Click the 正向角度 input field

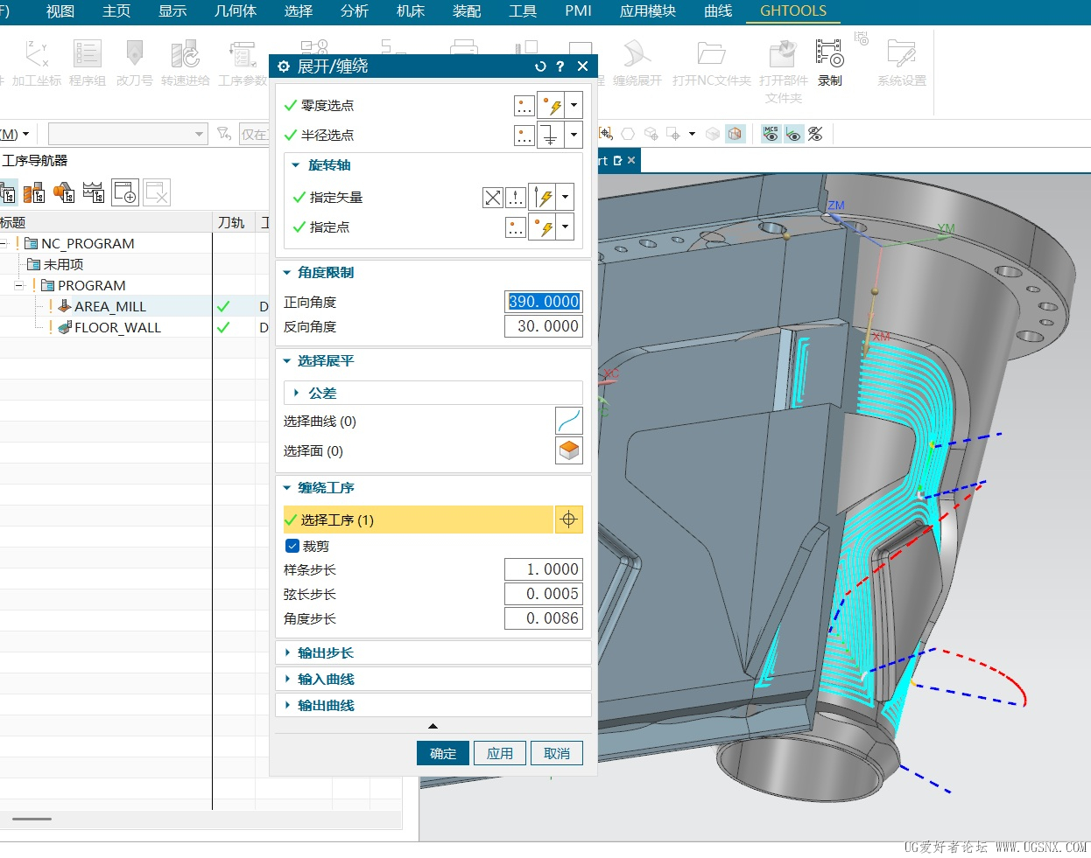(x=543, y=302)
